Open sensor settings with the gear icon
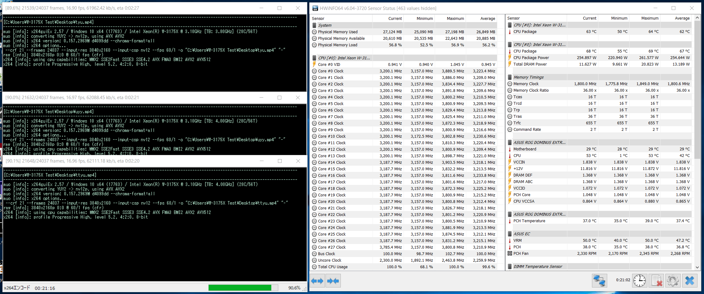Image resolution: width=704 pixels, height=294 pixels. [673, 281]
